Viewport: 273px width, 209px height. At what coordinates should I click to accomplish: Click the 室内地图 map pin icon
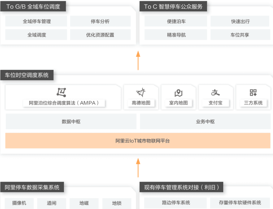click(178, 93)
